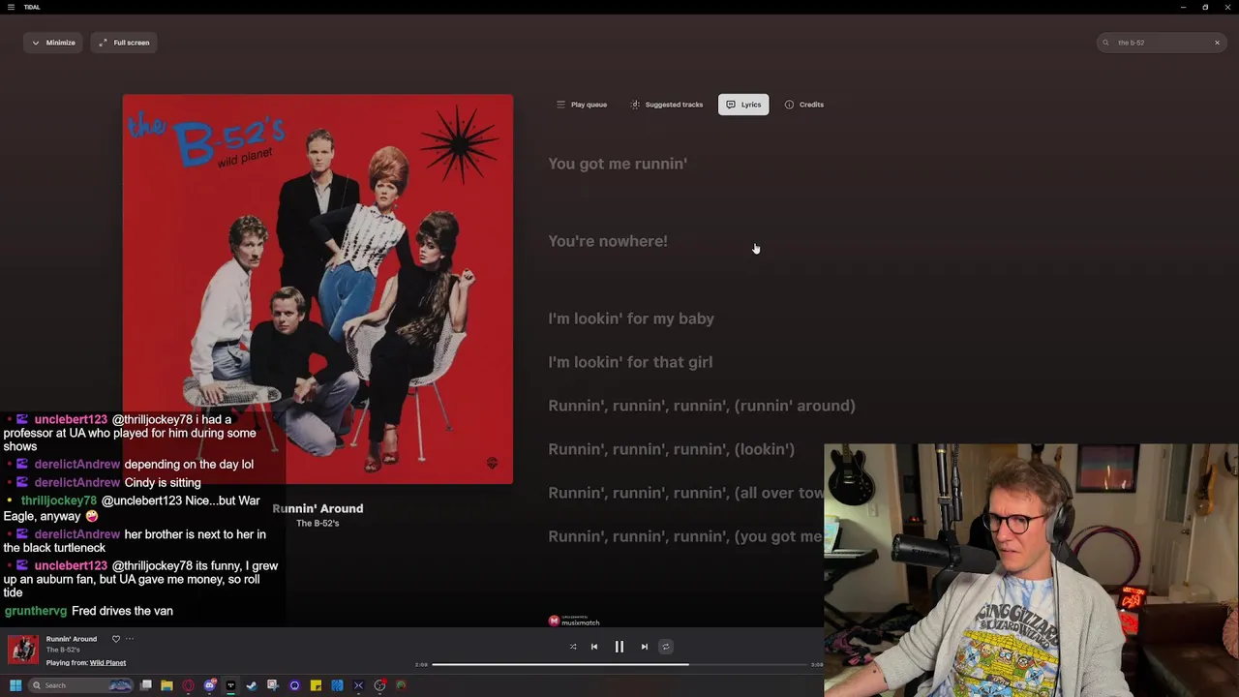The image size is (1239, 697).
Task: Seek within the playback progress bar
Action: click(619, 665)
